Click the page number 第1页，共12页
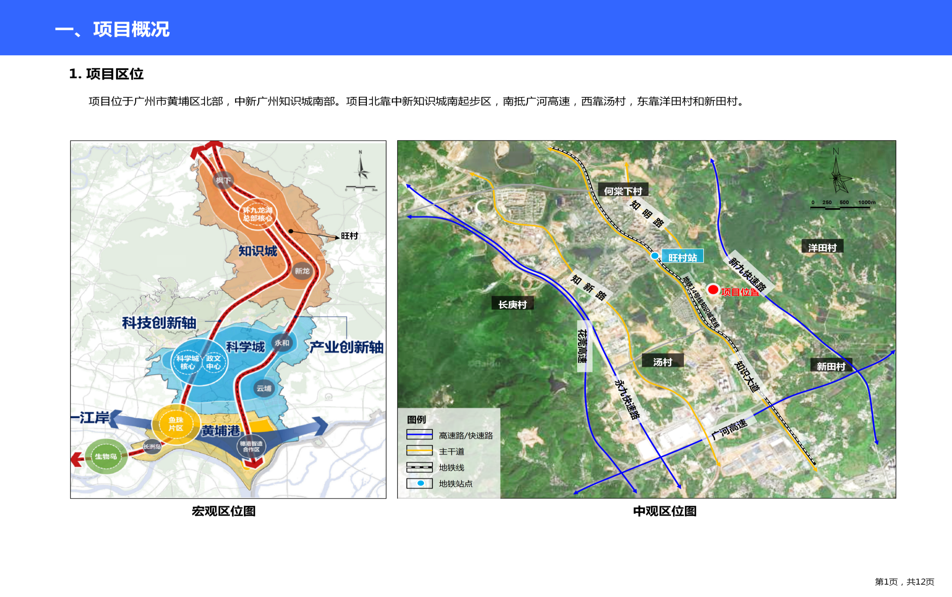This screenshot has height=597, width=952. [x=904, y=582]
